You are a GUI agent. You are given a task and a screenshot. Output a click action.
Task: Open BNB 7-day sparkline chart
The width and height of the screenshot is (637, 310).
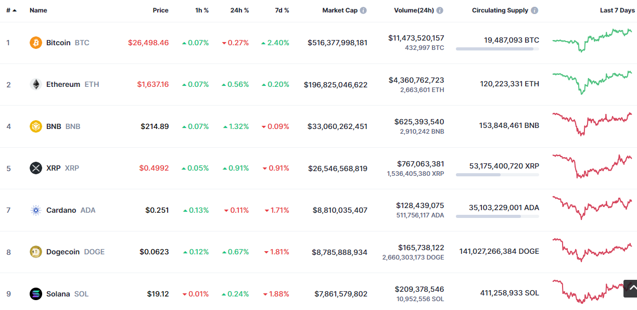click(592, 124)
